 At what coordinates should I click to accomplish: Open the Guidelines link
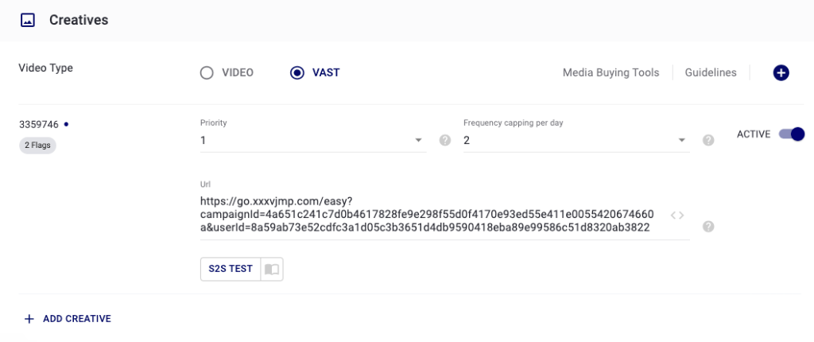(711, 73)
